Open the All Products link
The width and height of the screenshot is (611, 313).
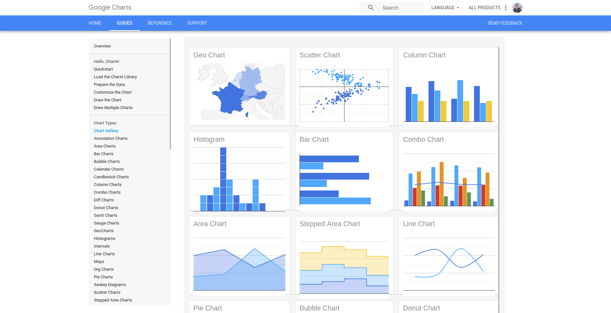tap(484, 8)
